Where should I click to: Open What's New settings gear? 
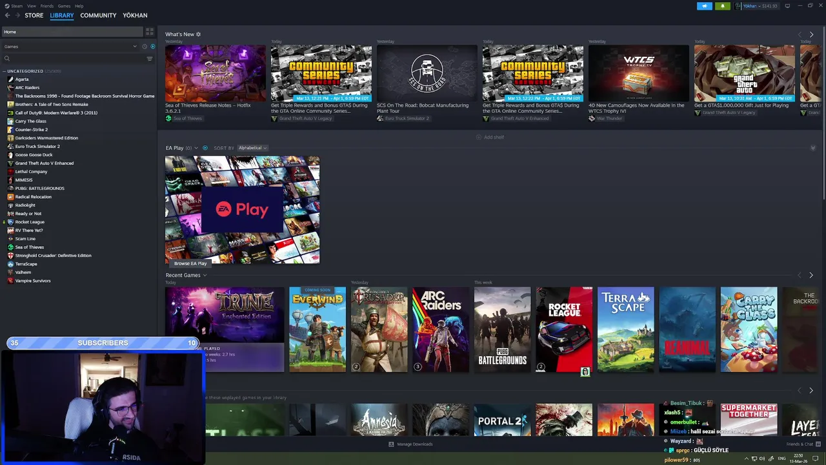198,34
